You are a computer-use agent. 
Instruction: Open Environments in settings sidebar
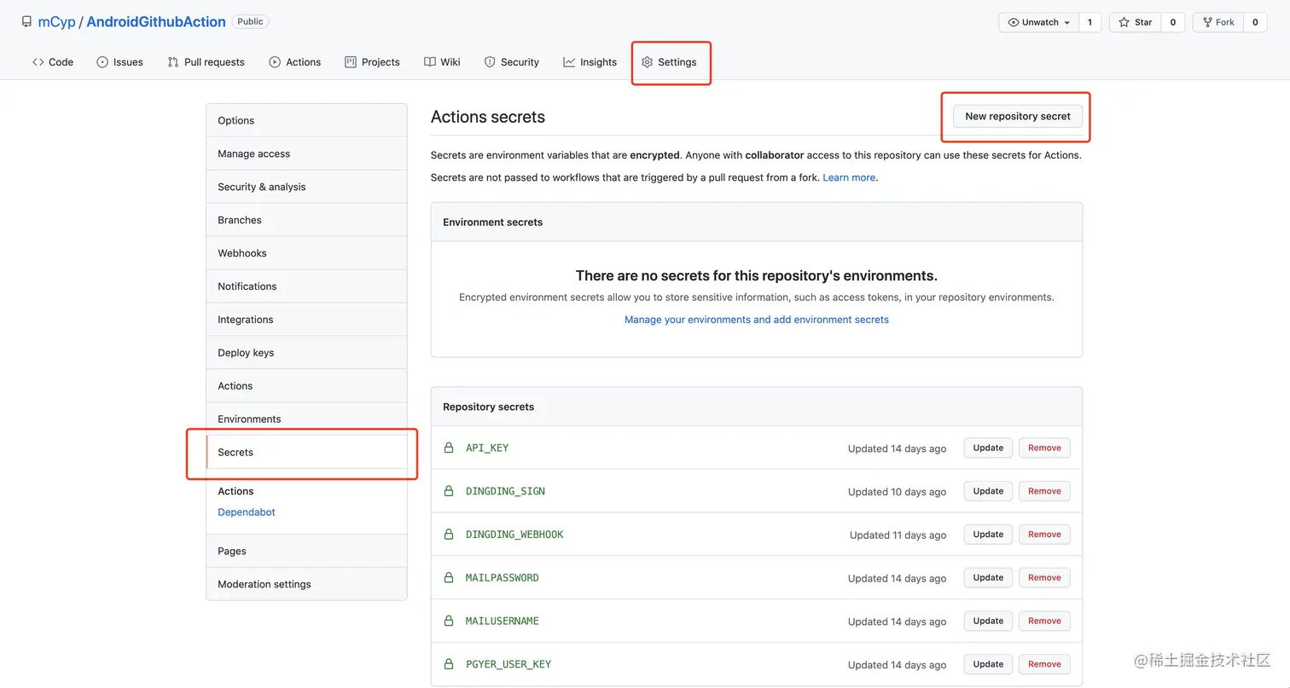pos(306,419)
